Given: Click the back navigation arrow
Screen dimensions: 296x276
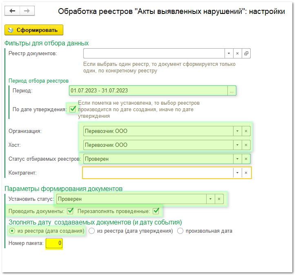Looking at the screenshot, I should (12, 11).
